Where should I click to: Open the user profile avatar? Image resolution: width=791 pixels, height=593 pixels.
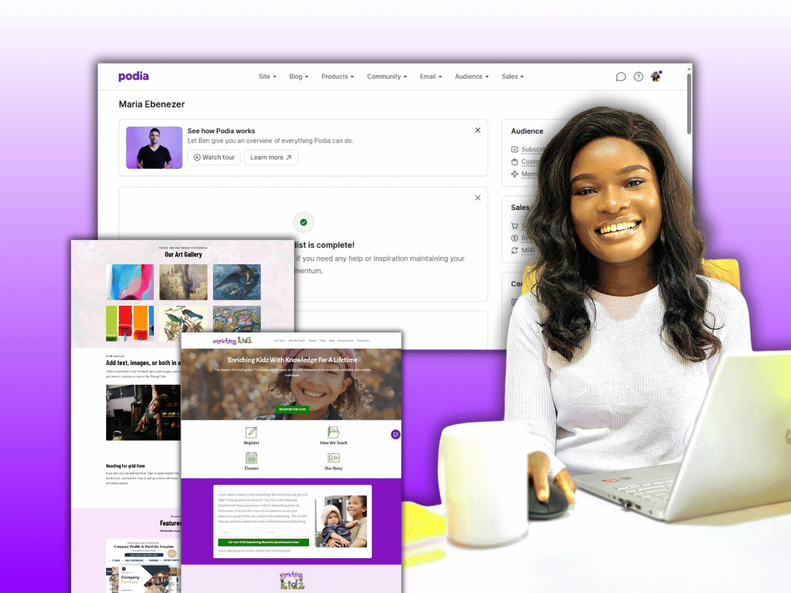656,76
